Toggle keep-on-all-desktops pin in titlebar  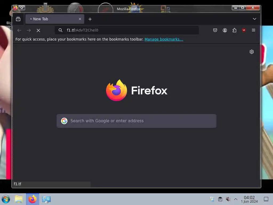point(22,7)
